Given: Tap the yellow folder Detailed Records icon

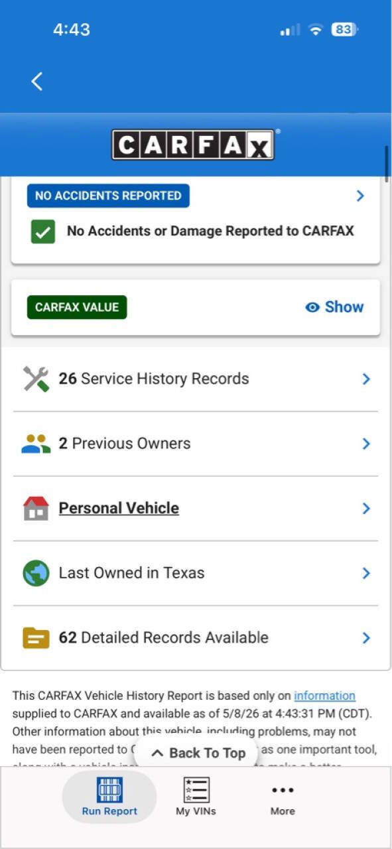Looking at the screenshot, I should click(36, 638).
